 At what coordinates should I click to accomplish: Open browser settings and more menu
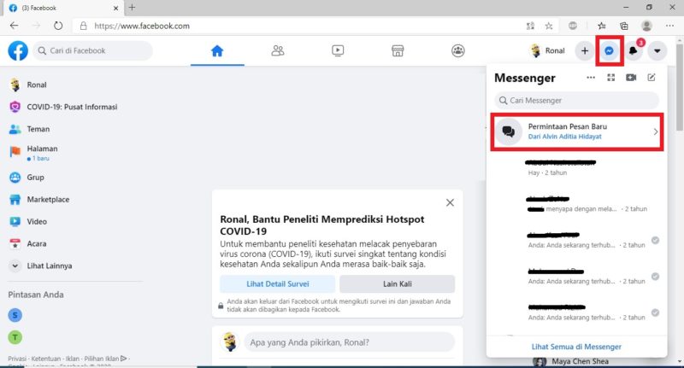pyautogui.click(x=669, y=26)
